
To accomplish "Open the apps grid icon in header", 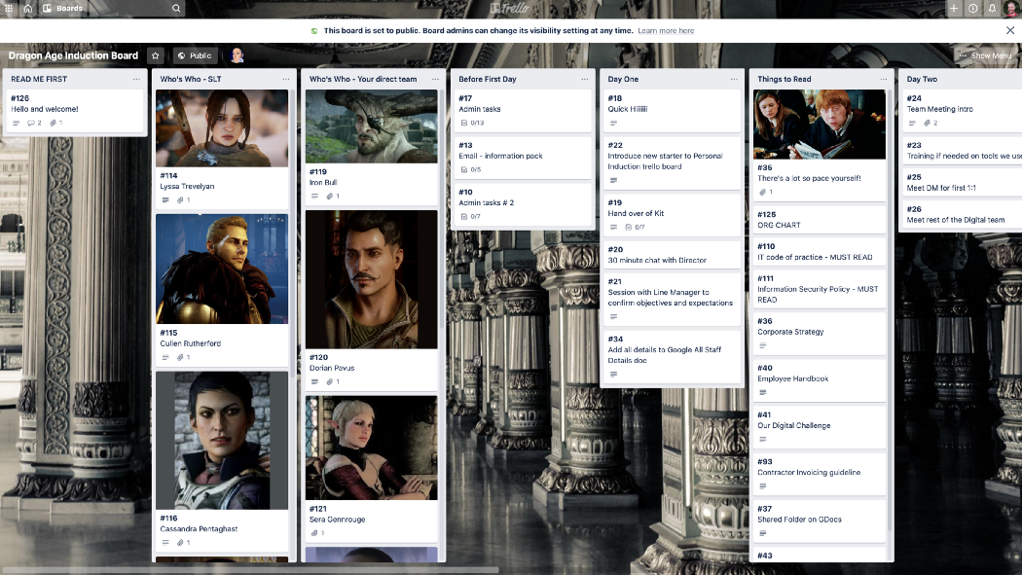I will (9, 8).
